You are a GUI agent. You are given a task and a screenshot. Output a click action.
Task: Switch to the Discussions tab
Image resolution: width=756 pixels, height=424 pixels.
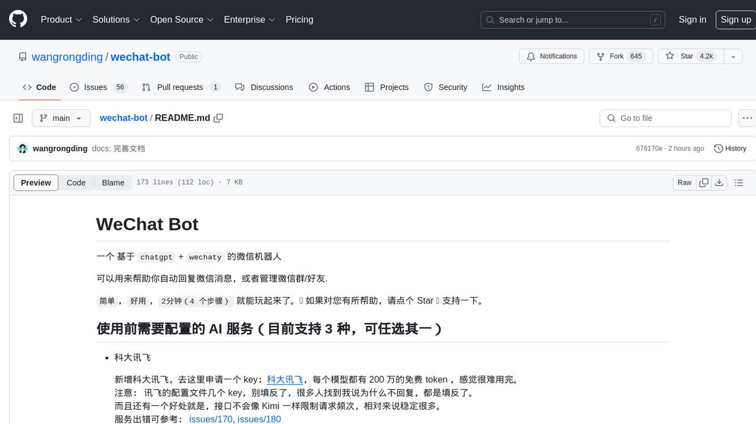264,87
